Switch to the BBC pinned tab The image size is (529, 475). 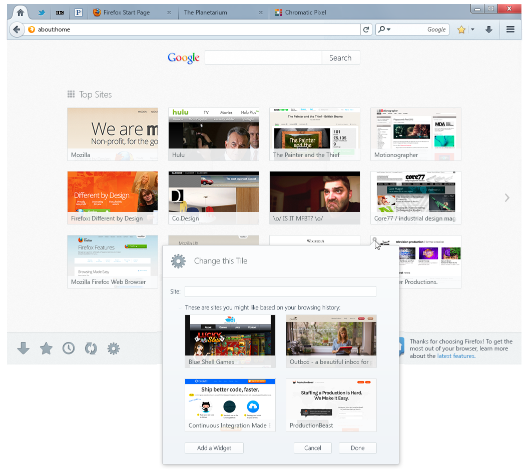[60, 13]
